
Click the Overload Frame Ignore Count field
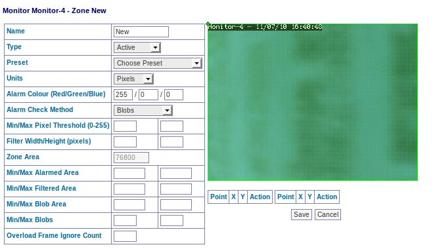[125, 236]
